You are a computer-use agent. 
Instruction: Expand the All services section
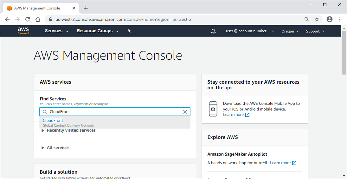pos(55,147)
